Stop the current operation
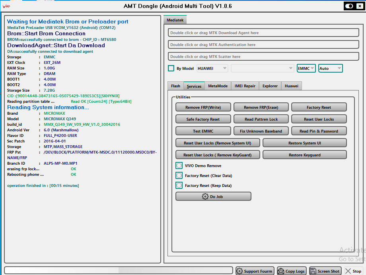This screenshot has width=366, height=275. coord(354,271)
